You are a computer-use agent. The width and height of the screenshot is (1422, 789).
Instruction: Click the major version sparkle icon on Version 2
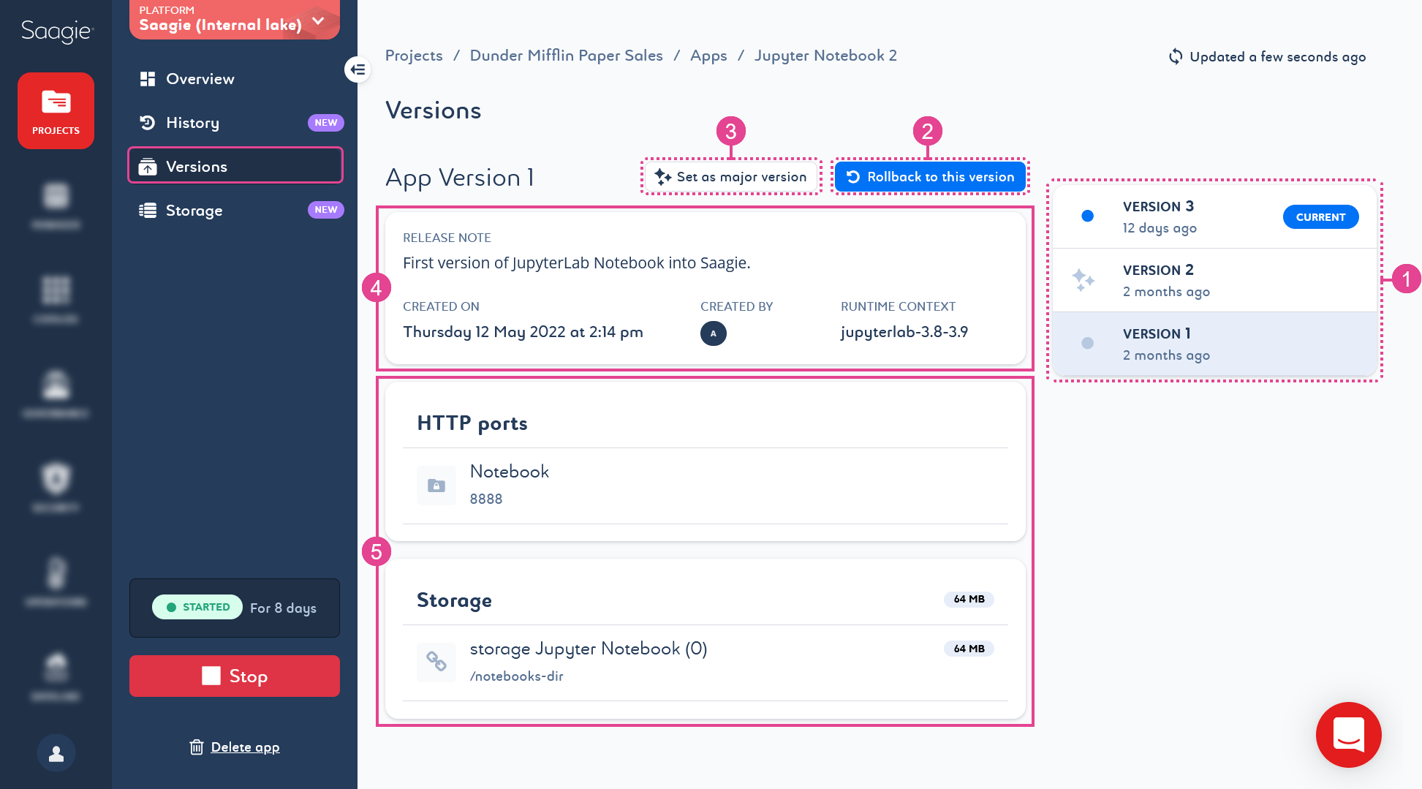[1083, 280]
